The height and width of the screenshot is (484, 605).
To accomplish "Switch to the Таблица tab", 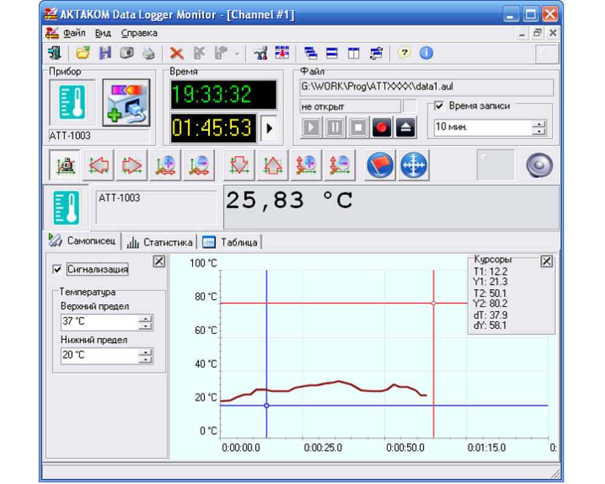I will (x=231, y=242).
